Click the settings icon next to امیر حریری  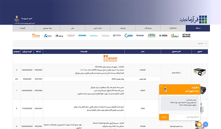[22, 19]
